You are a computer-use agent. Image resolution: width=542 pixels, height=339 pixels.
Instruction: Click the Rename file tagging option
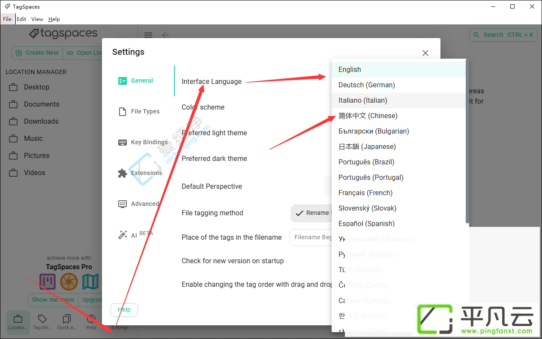pyautogui.click(x=311, y=213)
